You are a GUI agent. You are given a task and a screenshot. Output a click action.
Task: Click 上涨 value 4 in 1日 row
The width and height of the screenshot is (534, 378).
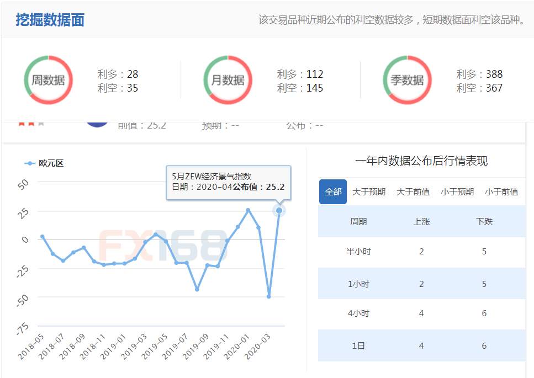421,345
